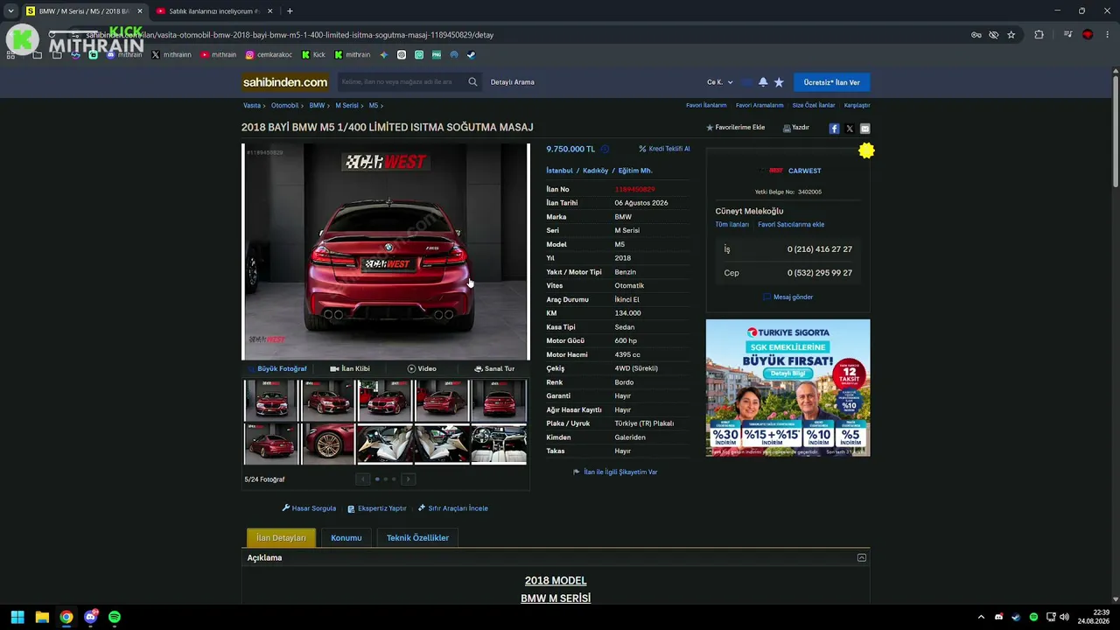1120x630 pixels.
Task: Open the YouTube mithrain bookmark
Action: click(219, 54)
